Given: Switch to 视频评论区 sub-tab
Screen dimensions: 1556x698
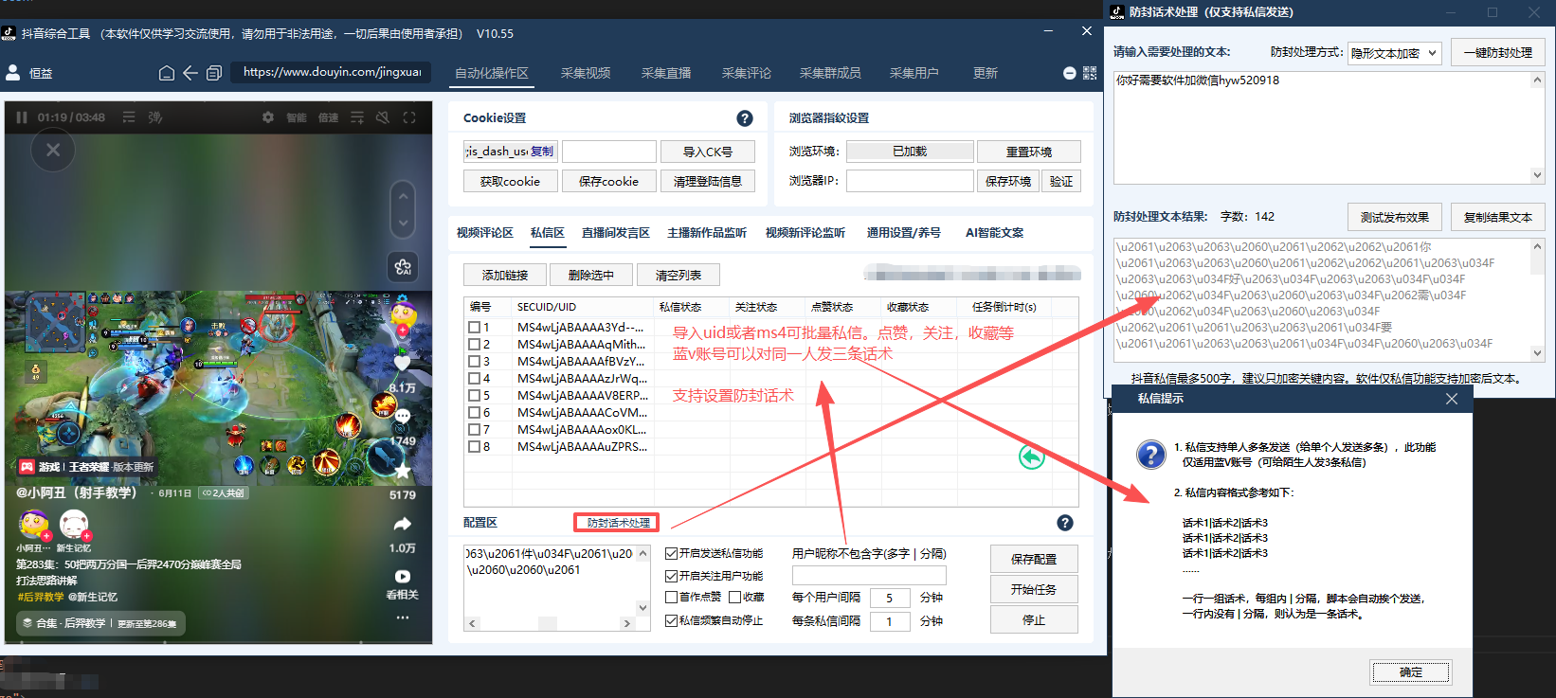Looking at the screenshot, I should click(484, 232).
